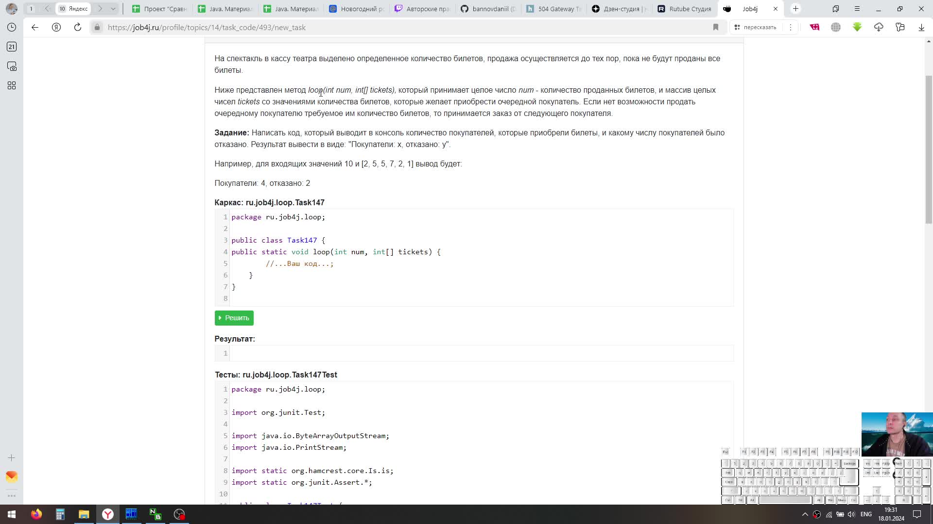Open the sidebar apps grid icon
Image resolution: width=933 pixels, height=524 pixels.
12,85
